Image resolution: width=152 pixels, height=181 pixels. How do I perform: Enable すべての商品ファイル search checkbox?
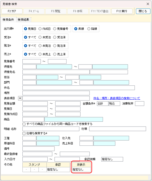click(x=24, y=124)
